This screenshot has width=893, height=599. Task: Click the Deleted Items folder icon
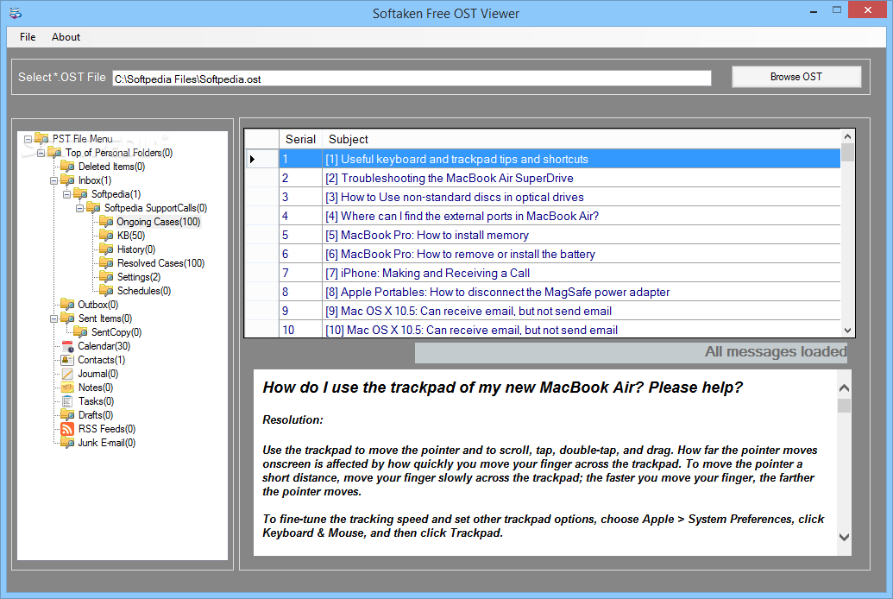(67, 167)
